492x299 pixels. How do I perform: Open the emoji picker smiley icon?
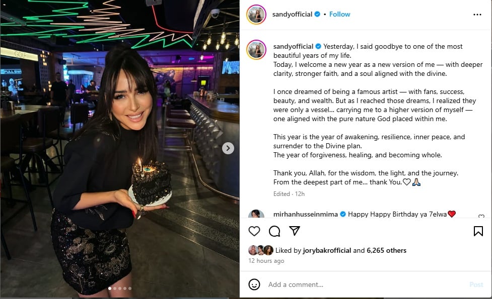point(254,284)
